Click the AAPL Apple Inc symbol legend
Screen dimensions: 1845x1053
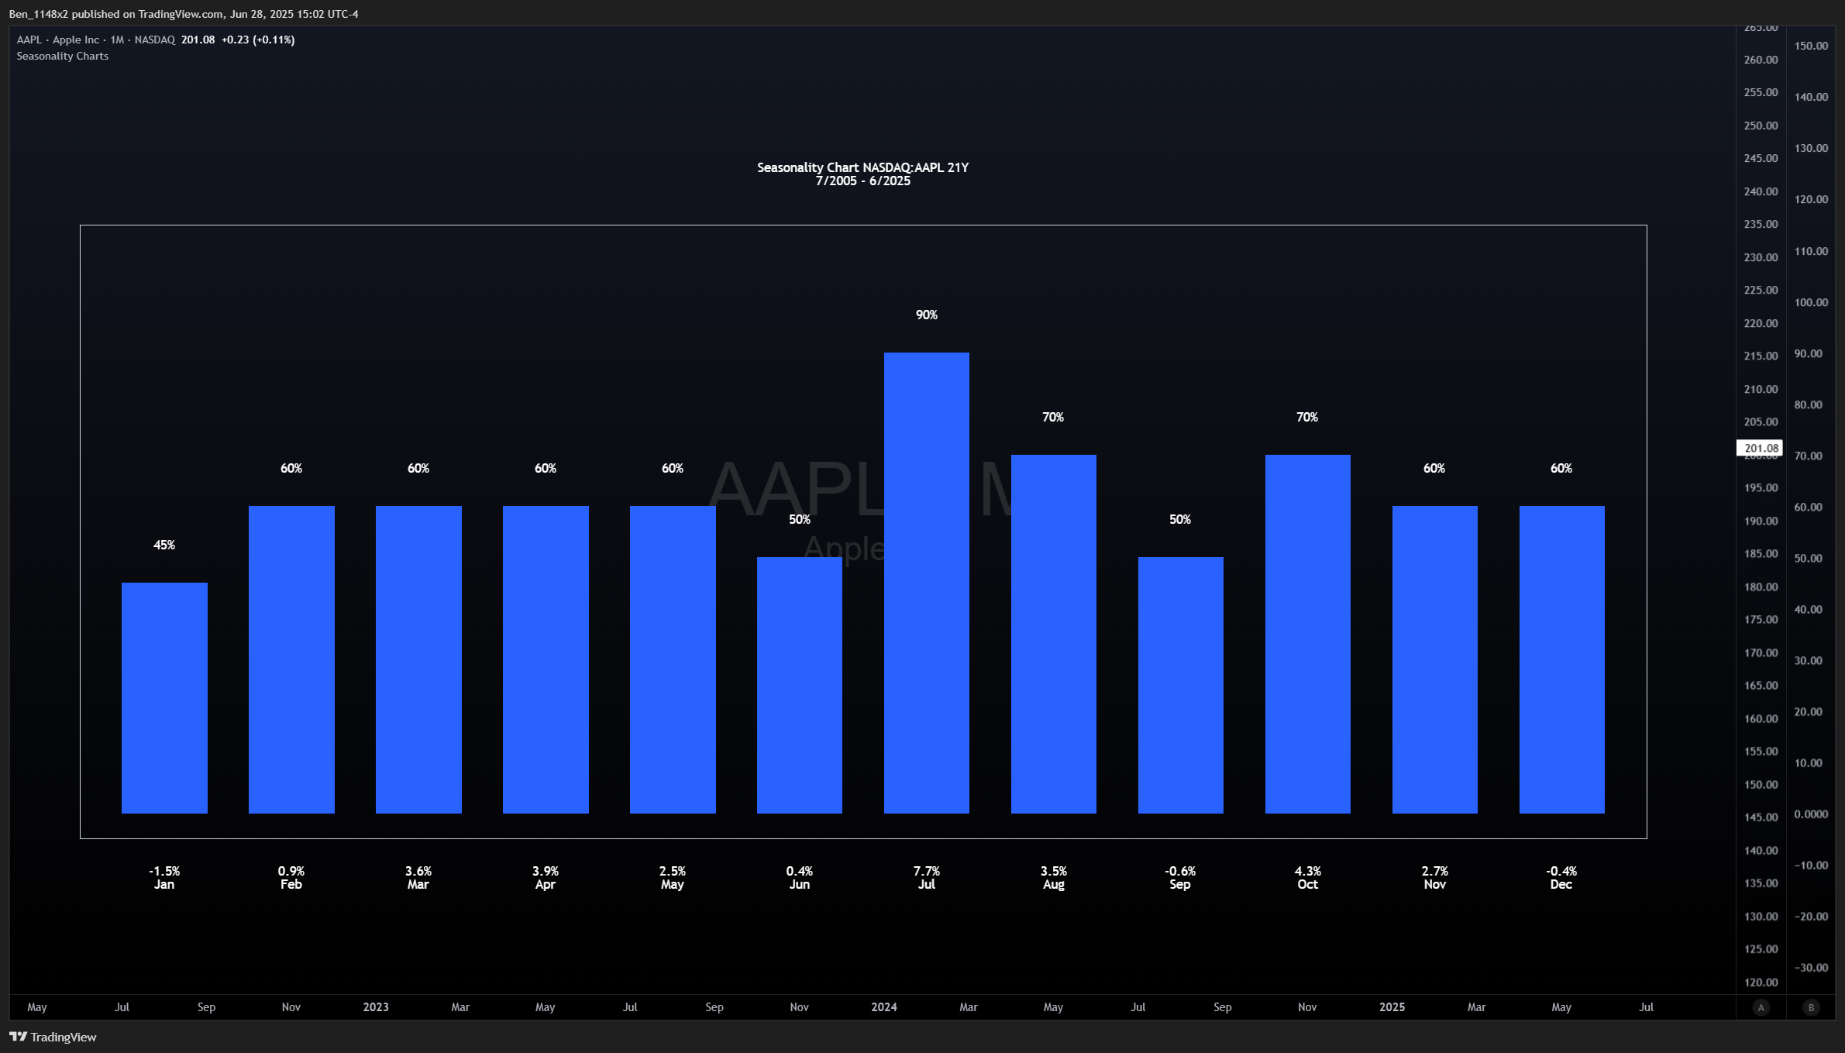tap(96, 40)
